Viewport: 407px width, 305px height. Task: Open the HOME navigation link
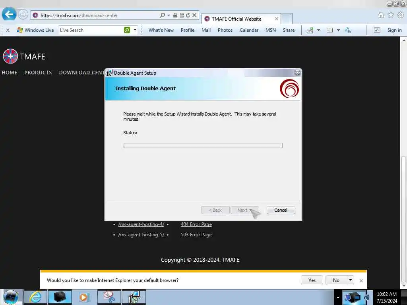pos(10,73)
